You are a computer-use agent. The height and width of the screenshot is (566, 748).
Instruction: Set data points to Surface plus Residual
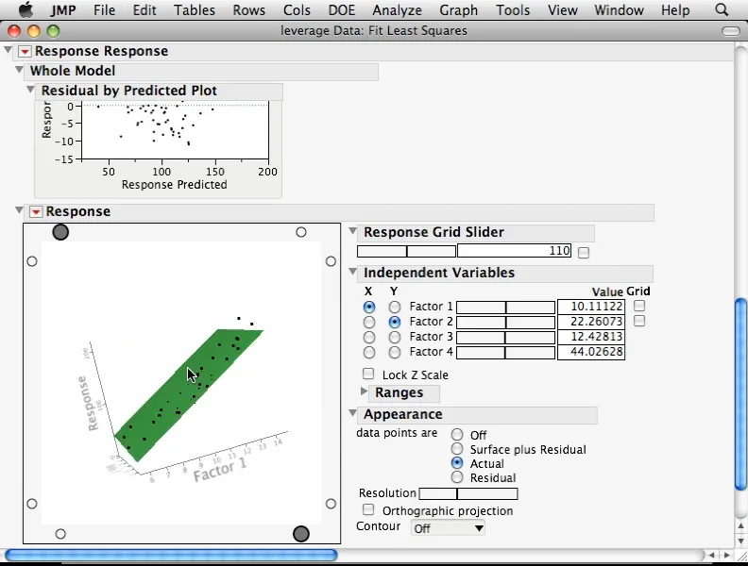pyautogui.click(x=457, y=449)
